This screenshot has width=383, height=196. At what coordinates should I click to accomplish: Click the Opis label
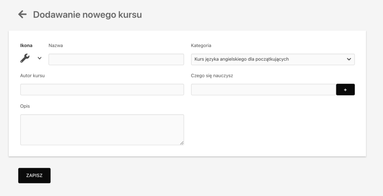pyautogui.click(x=25, y=106)
